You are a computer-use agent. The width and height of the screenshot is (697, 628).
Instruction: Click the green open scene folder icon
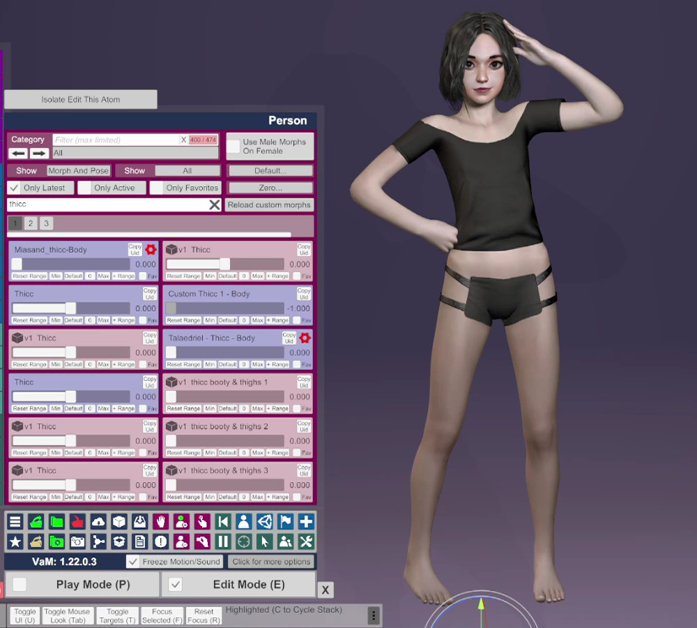[36, 521]
